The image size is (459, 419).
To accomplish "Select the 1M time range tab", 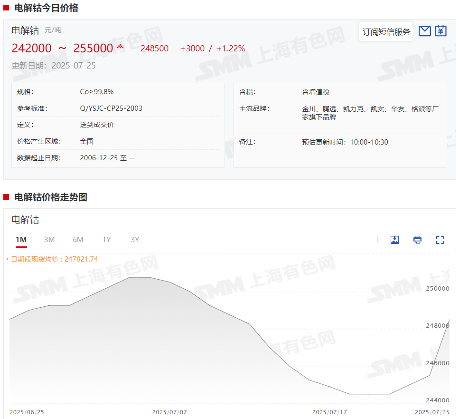I will [x=21, y=240].
